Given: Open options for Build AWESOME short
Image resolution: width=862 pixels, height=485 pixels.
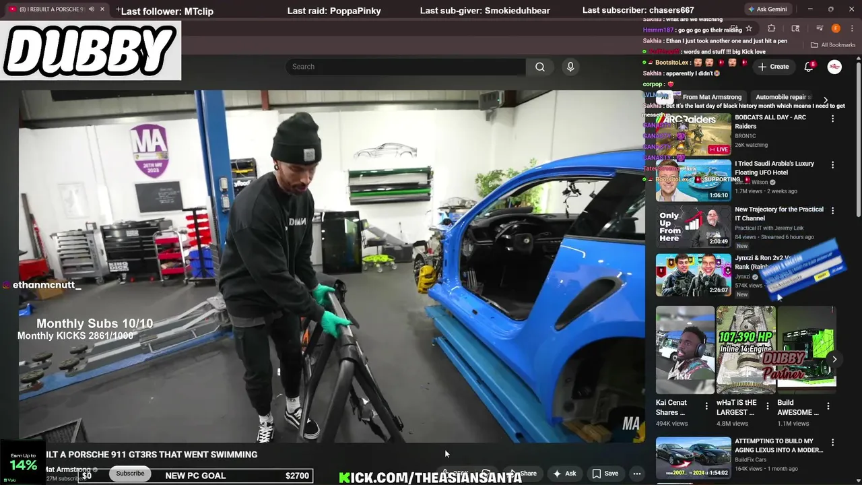Looking at the screenshot, I should [828, 406].
